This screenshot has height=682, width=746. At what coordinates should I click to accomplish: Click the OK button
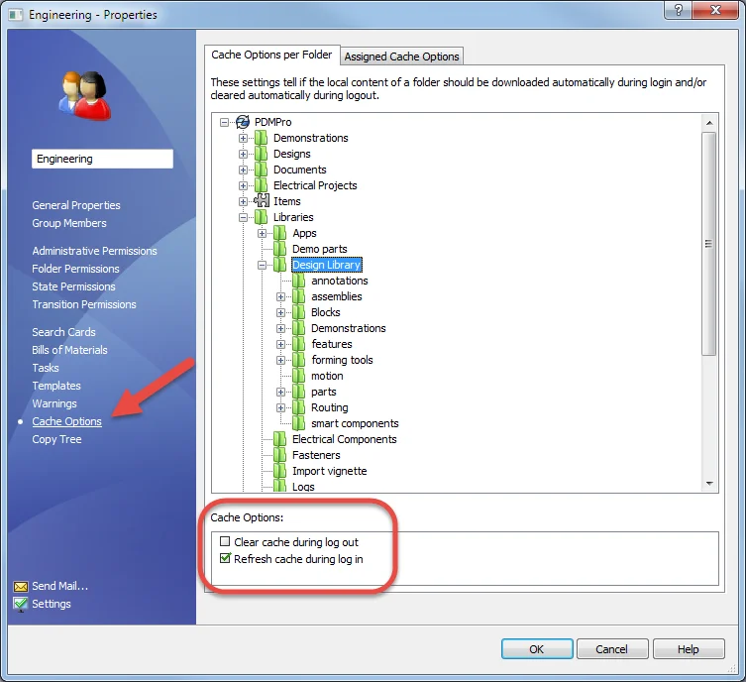(537, 649)
